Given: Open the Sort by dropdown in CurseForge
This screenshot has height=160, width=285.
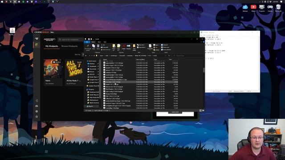Looking at the screenshot, I should click(83, 54).
